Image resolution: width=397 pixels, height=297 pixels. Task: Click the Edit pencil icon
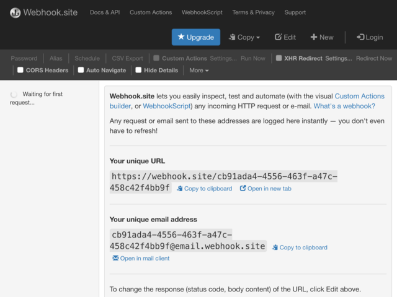coord(278,37)
